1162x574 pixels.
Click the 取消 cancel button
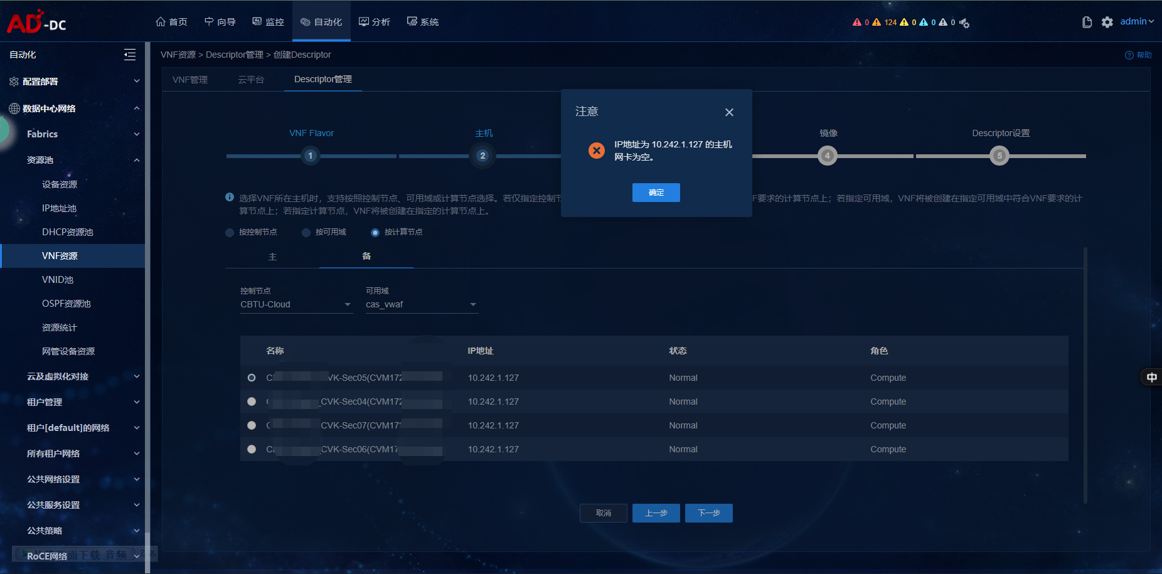[604, 513]
